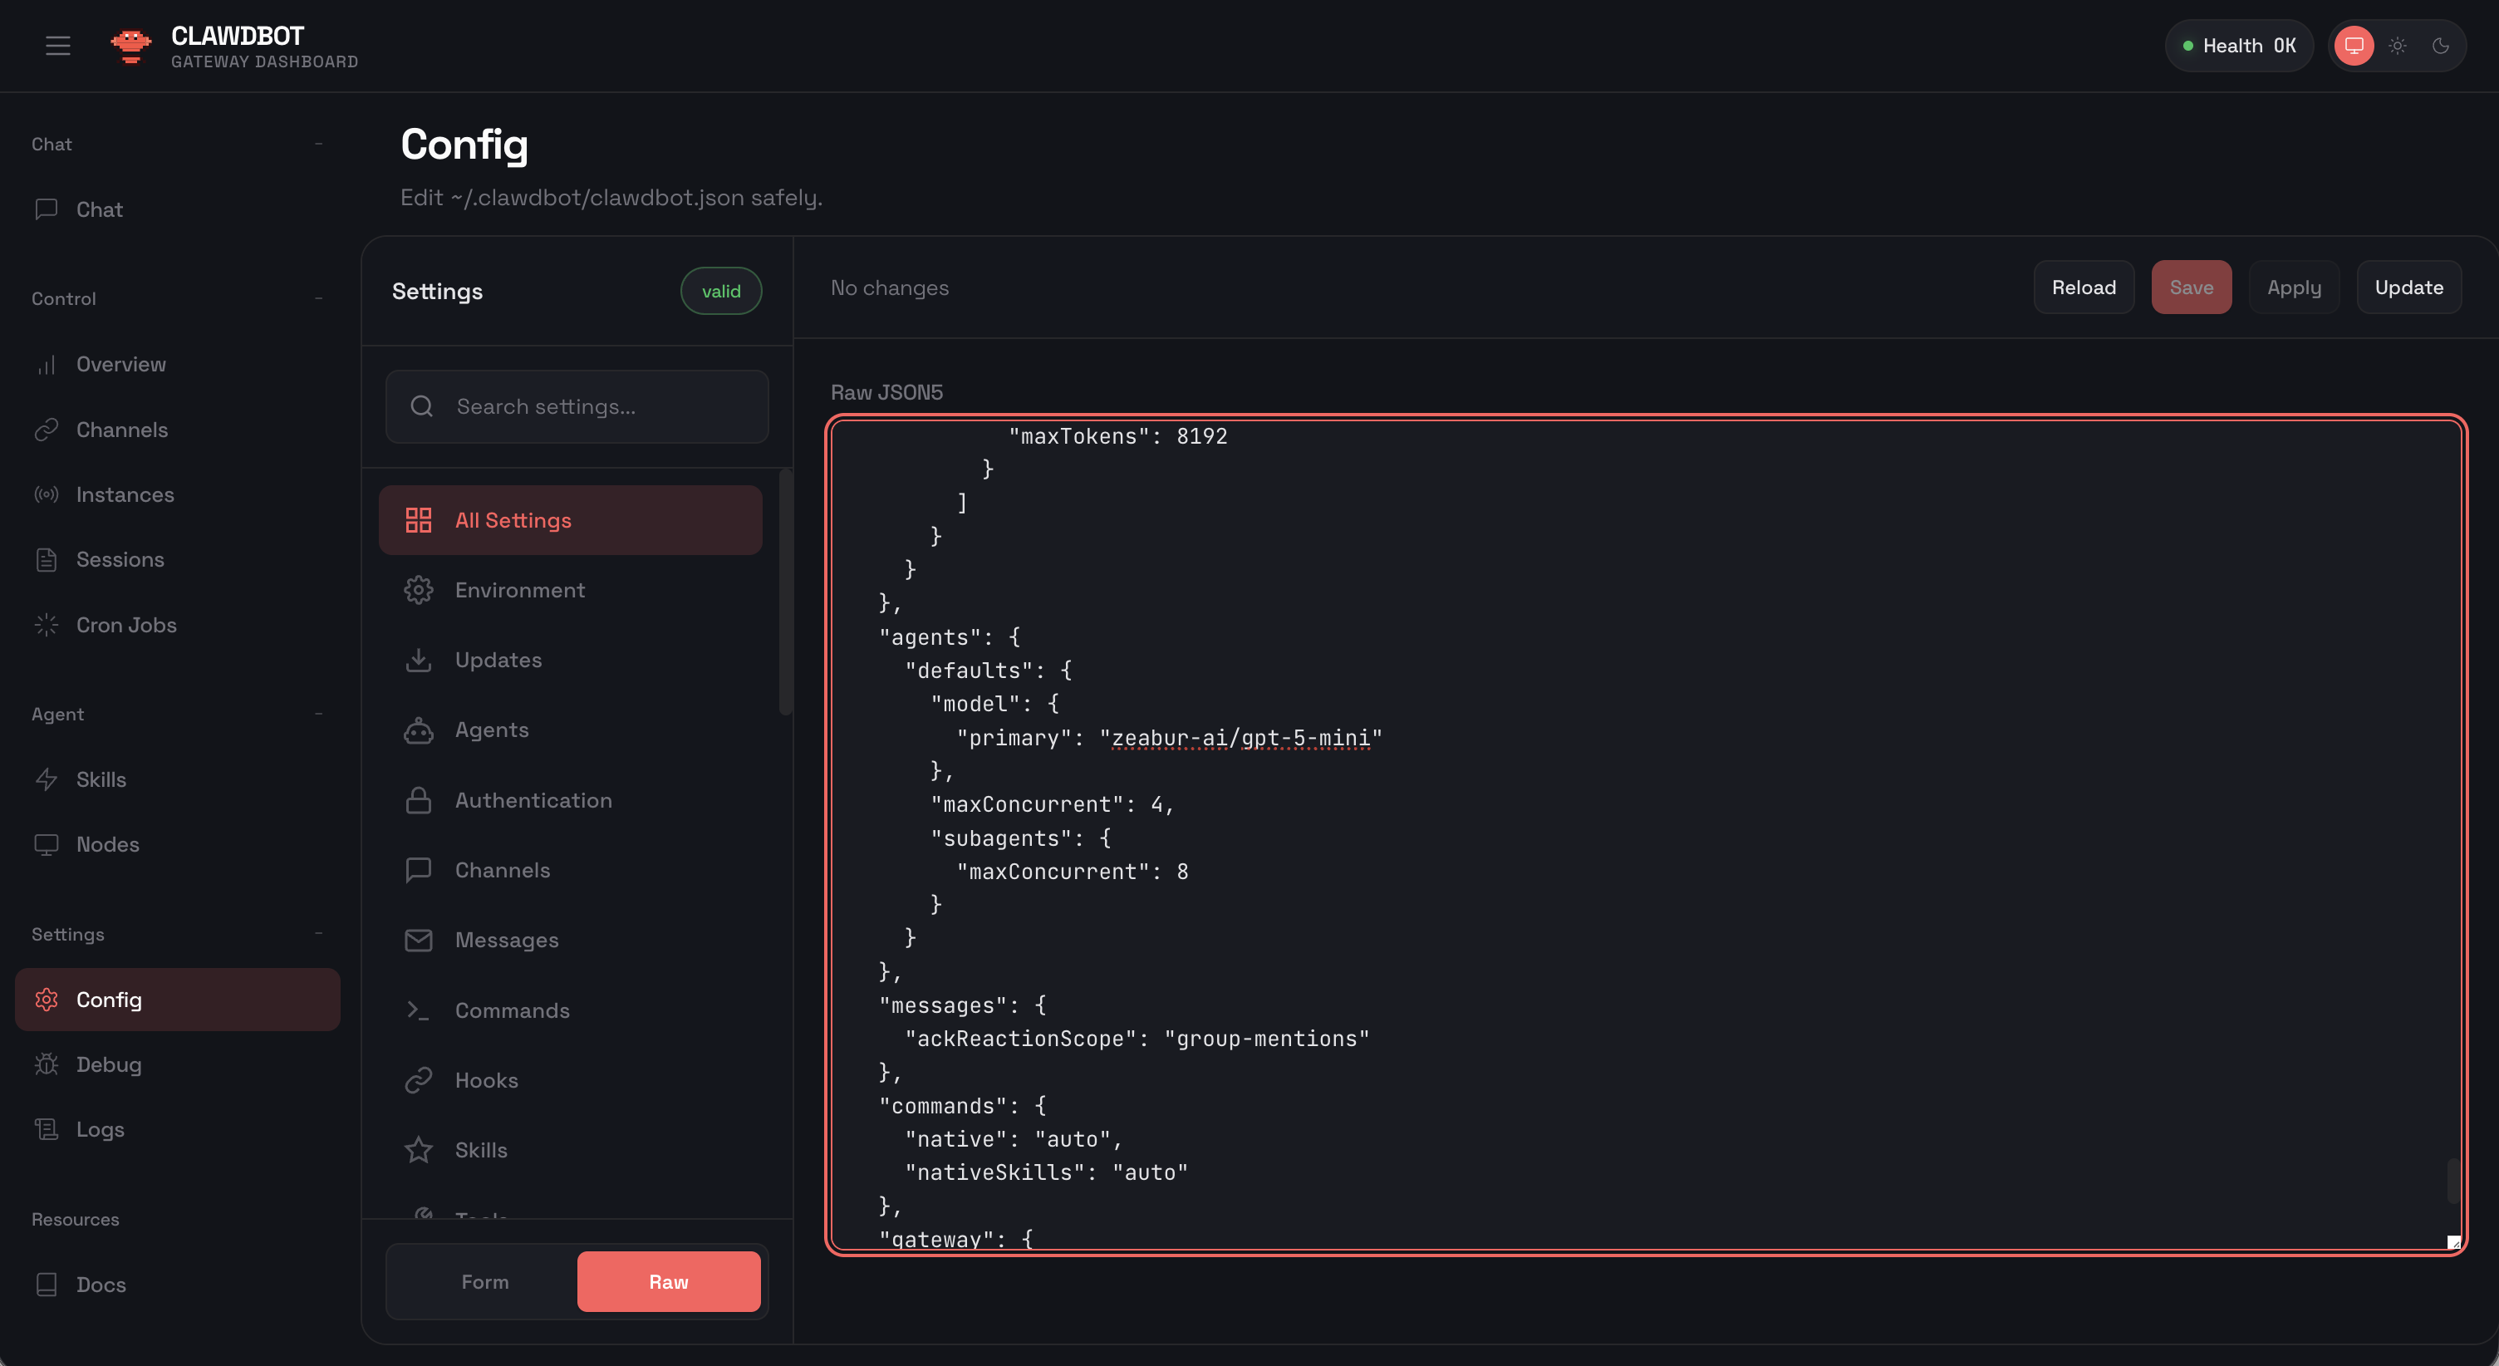Image resolution: width=2499 pixels, height=1366 pixels.
Task: Switch config editor to Form mode
Action: pos(485,1281)
